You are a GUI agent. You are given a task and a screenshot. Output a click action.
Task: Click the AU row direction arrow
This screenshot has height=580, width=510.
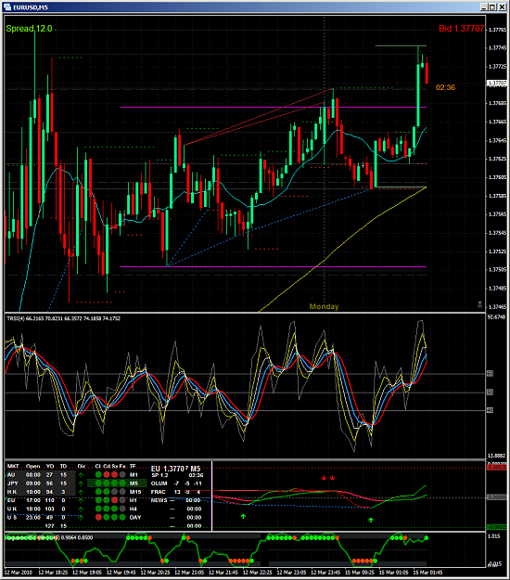pyautogui.click(x=81, y=475)
